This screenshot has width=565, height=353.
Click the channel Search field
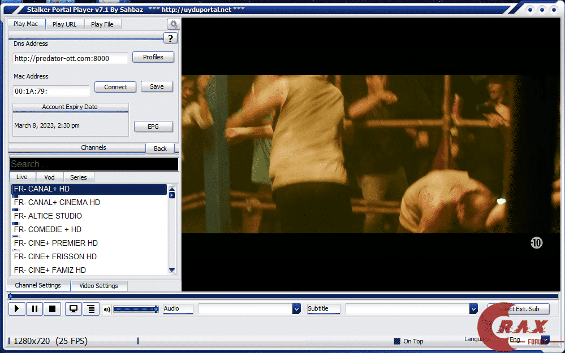click(94, 164)
